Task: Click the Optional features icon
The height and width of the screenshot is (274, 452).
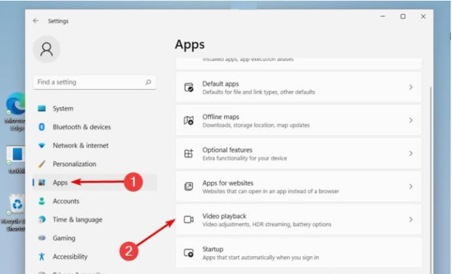Action: (189, 154)
